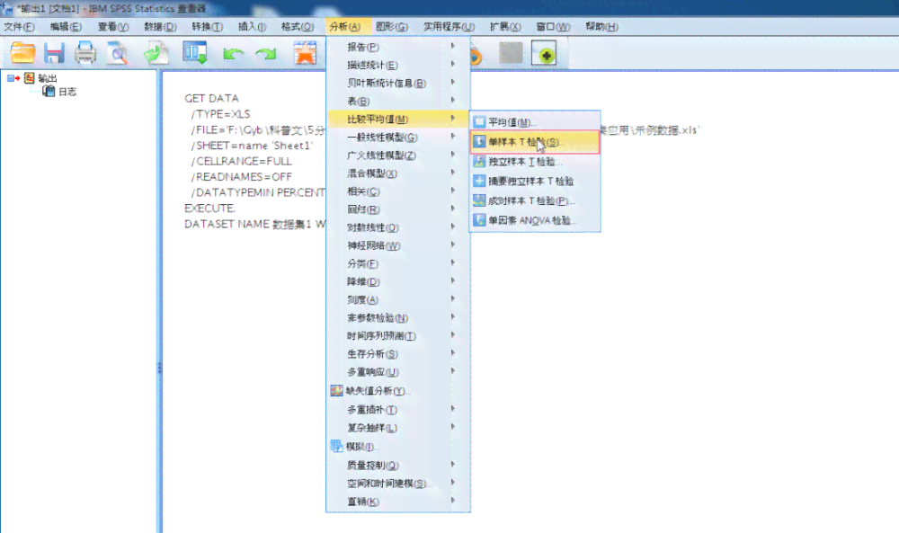Expand the 贝叶斯统计信息(B) submenu
This screenshot has height=533, width=899.
pos(398,83)
